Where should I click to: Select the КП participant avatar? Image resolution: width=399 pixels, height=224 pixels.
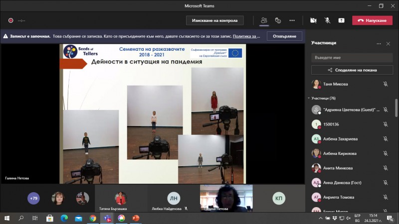(279, 198)
